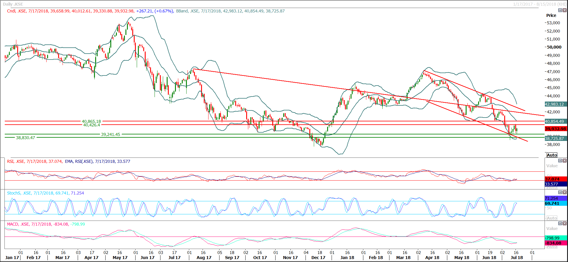Maximize the StochS indicator pane

coord(560,192)
